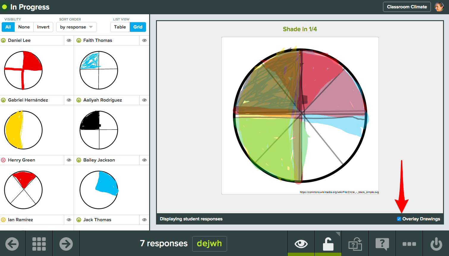Select the Grid list view tab
Image resolution: width=449 pixels, height=256 pixels.
tap(138, 27)
